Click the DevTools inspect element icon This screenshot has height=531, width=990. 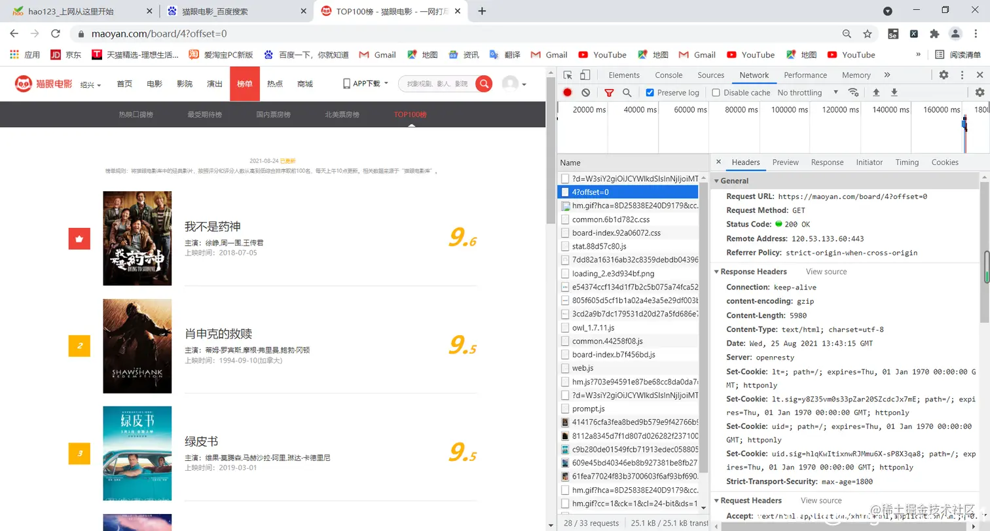568,75
